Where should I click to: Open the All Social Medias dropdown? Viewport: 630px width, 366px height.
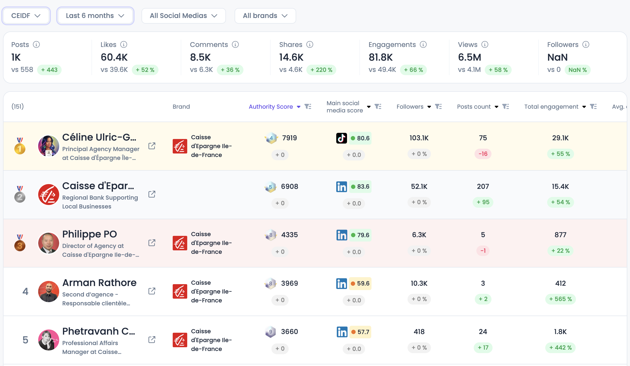click(183, 16)
